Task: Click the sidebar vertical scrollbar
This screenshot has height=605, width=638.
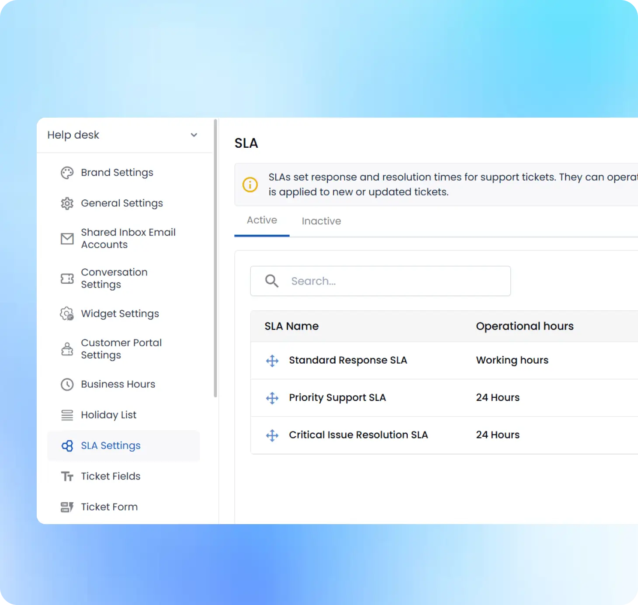Action: [x=215, y=258]
